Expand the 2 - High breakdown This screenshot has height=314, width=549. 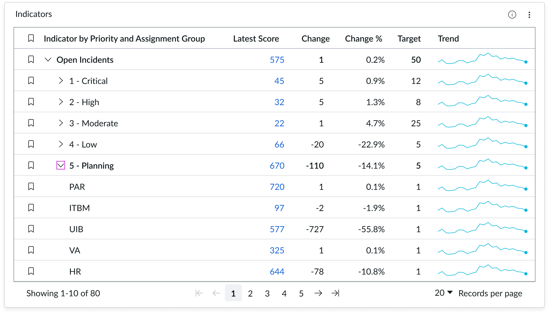[61, 102]
